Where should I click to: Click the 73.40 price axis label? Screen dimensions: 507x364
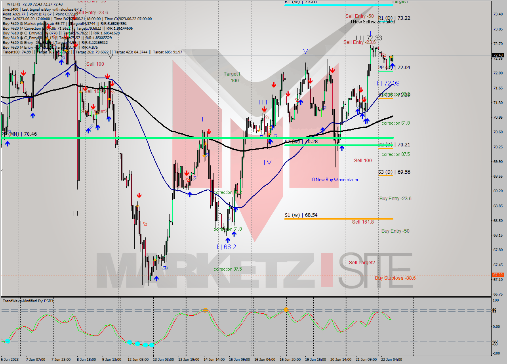(x=498, y=14)
